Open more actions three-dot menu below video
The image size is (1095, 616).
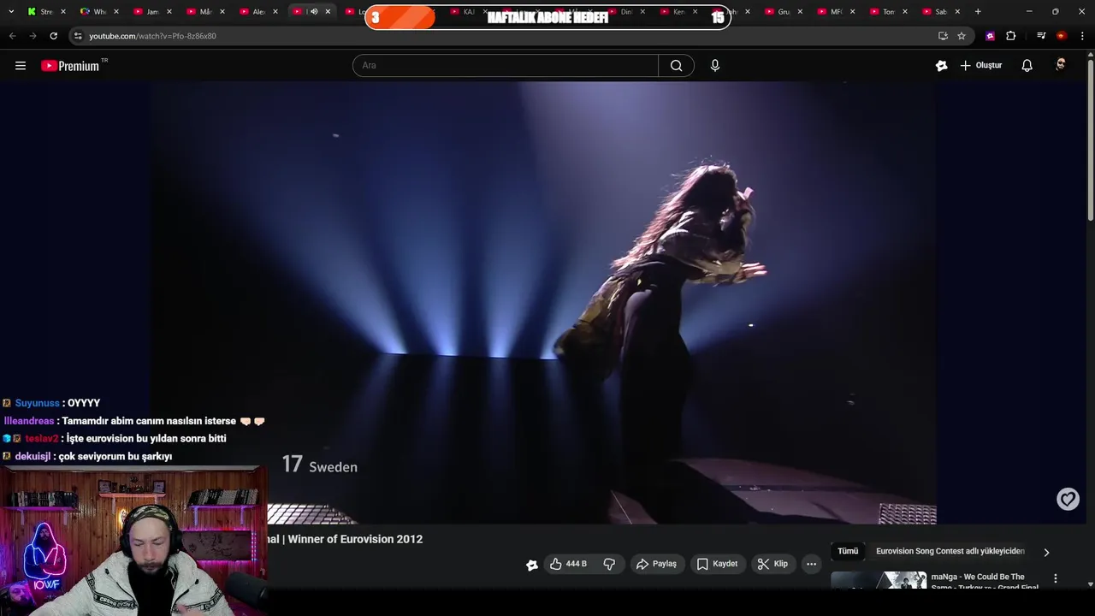coord(811,564)
